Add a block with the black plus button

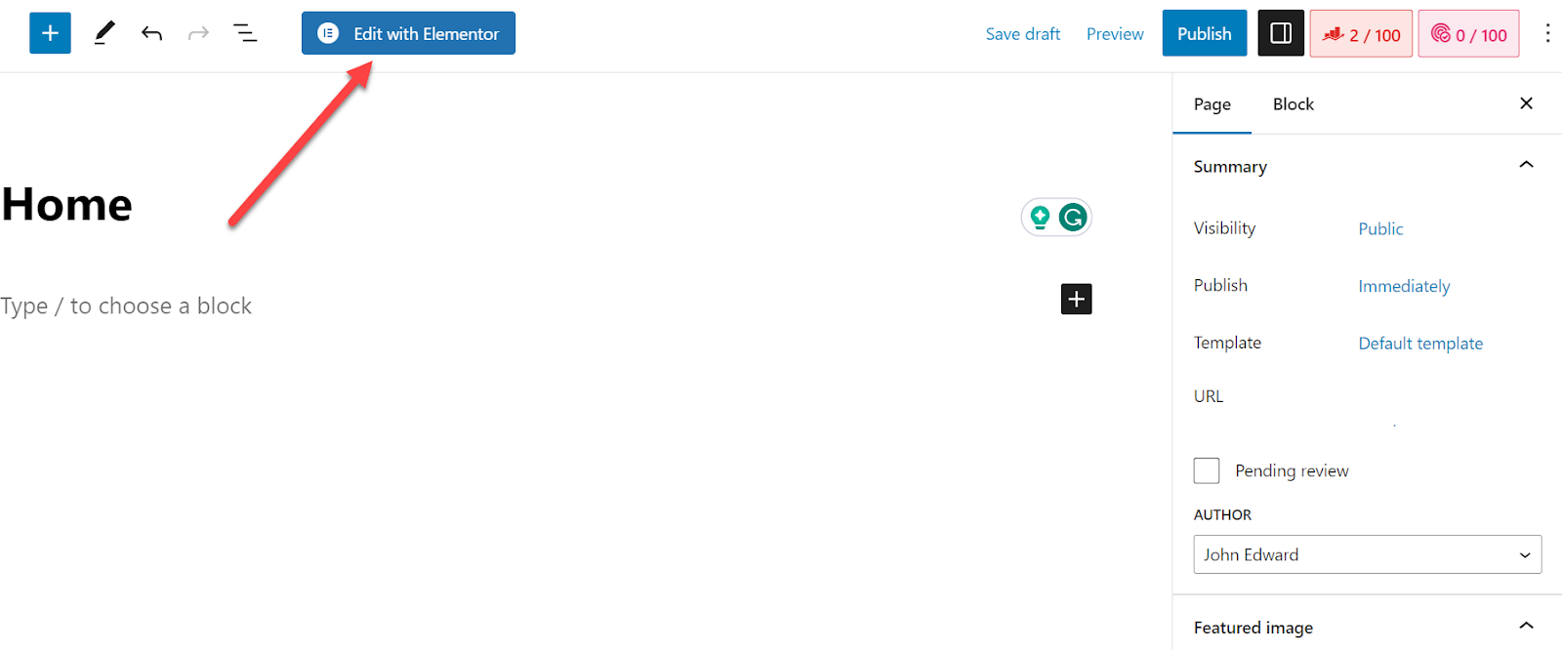(x=1076, y=299)
